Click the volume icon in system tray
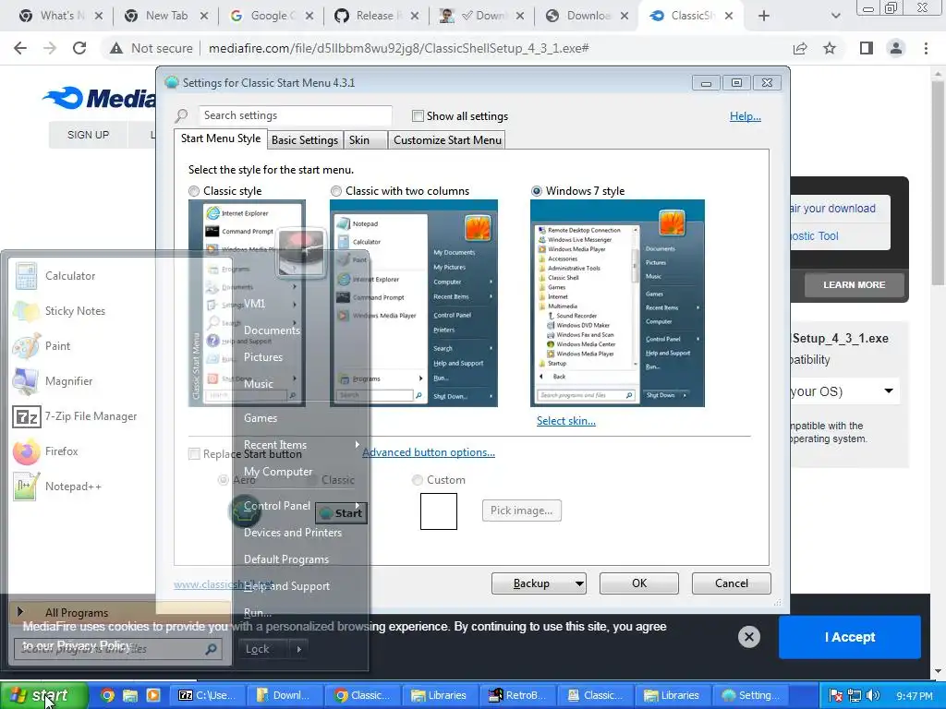 pos(872,695)
